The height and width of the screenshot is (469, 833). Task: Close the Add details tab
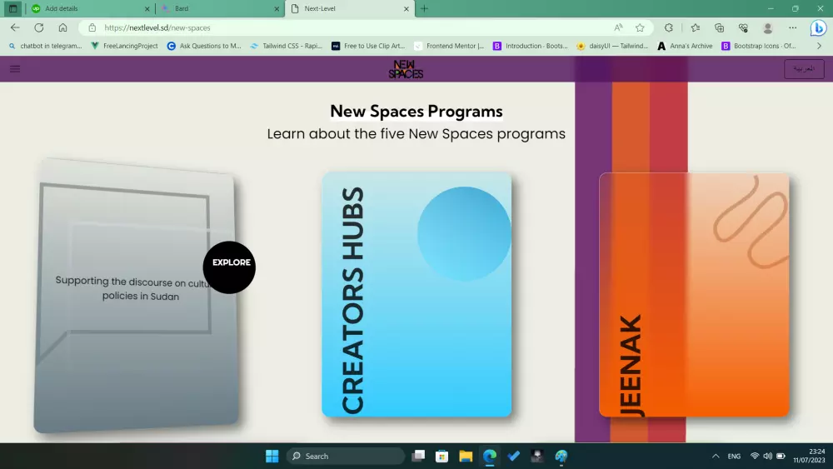point(147,8)
